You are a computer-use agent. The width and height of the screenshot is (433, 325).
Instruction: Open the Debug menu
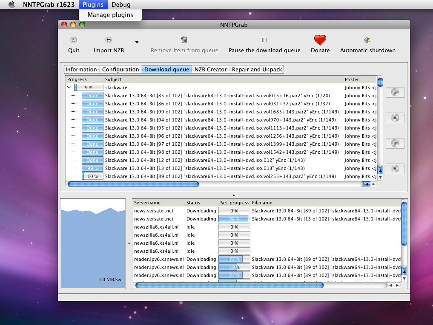click(121, 5)
